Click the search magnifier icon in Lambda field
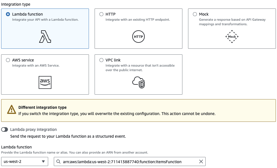Viewport: 277px width, 168px height. pos(58,162)
